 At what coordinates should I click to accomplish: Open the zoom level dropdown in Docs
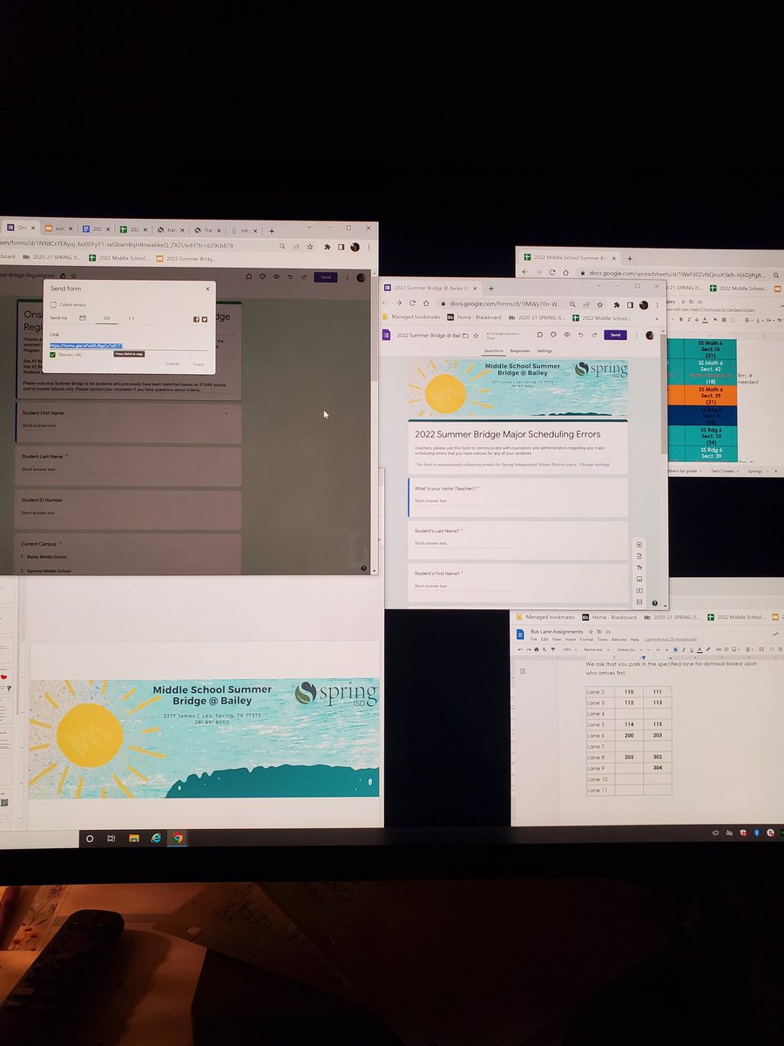click(x=567, y=649)
